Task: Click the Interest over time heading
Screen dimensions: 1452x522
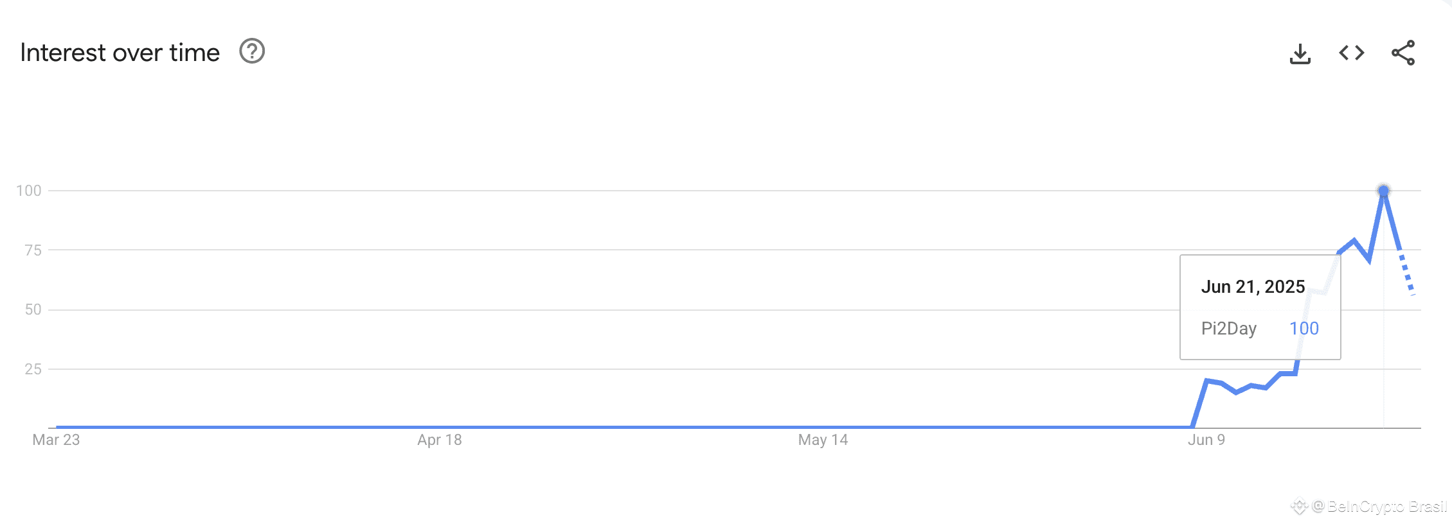Action: pyautogui.click(x=120, y=53)
